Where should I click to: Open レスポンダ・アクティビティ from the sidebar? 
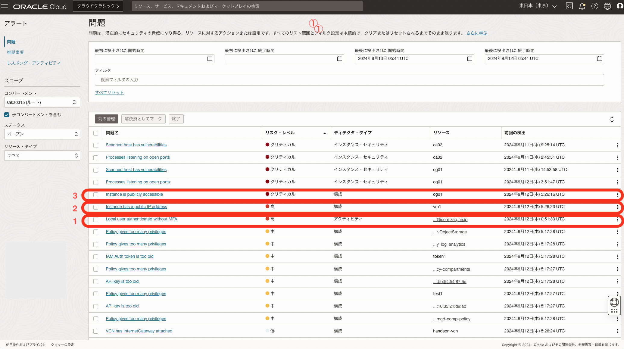point(34,63)
